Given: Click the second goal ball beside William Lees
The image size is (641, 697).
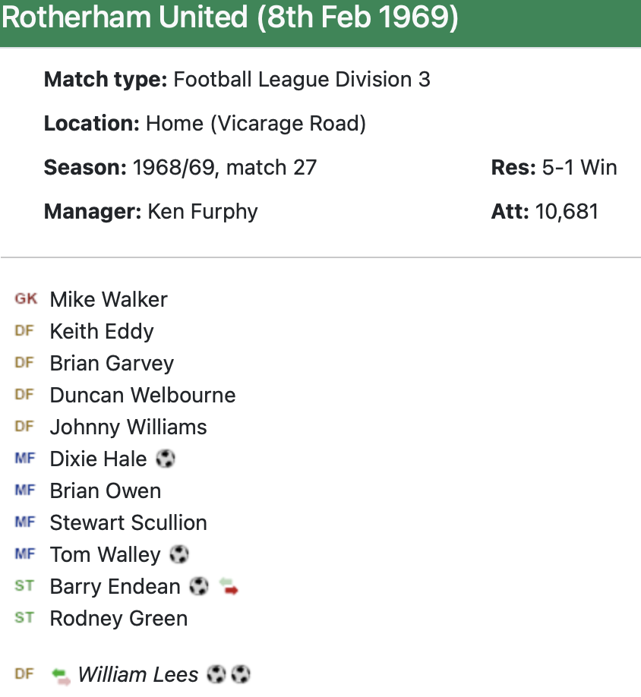Looking at the screenshot, I should tap(241, 674).
